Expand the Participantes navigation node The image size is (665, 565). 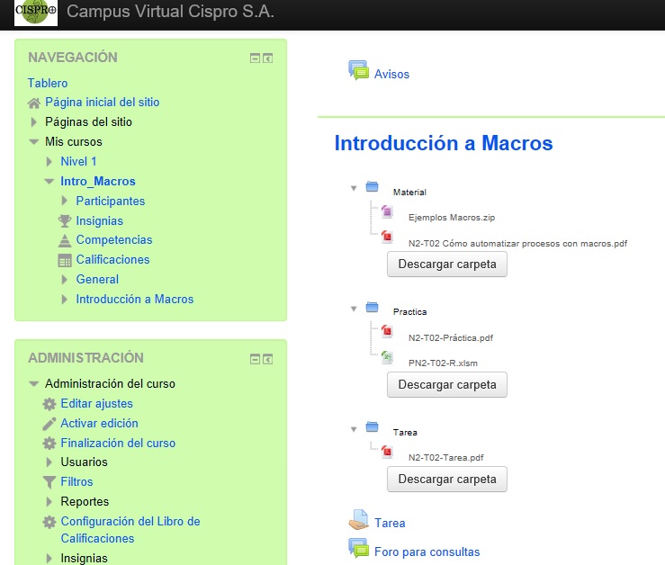click(x=66, y=202)
